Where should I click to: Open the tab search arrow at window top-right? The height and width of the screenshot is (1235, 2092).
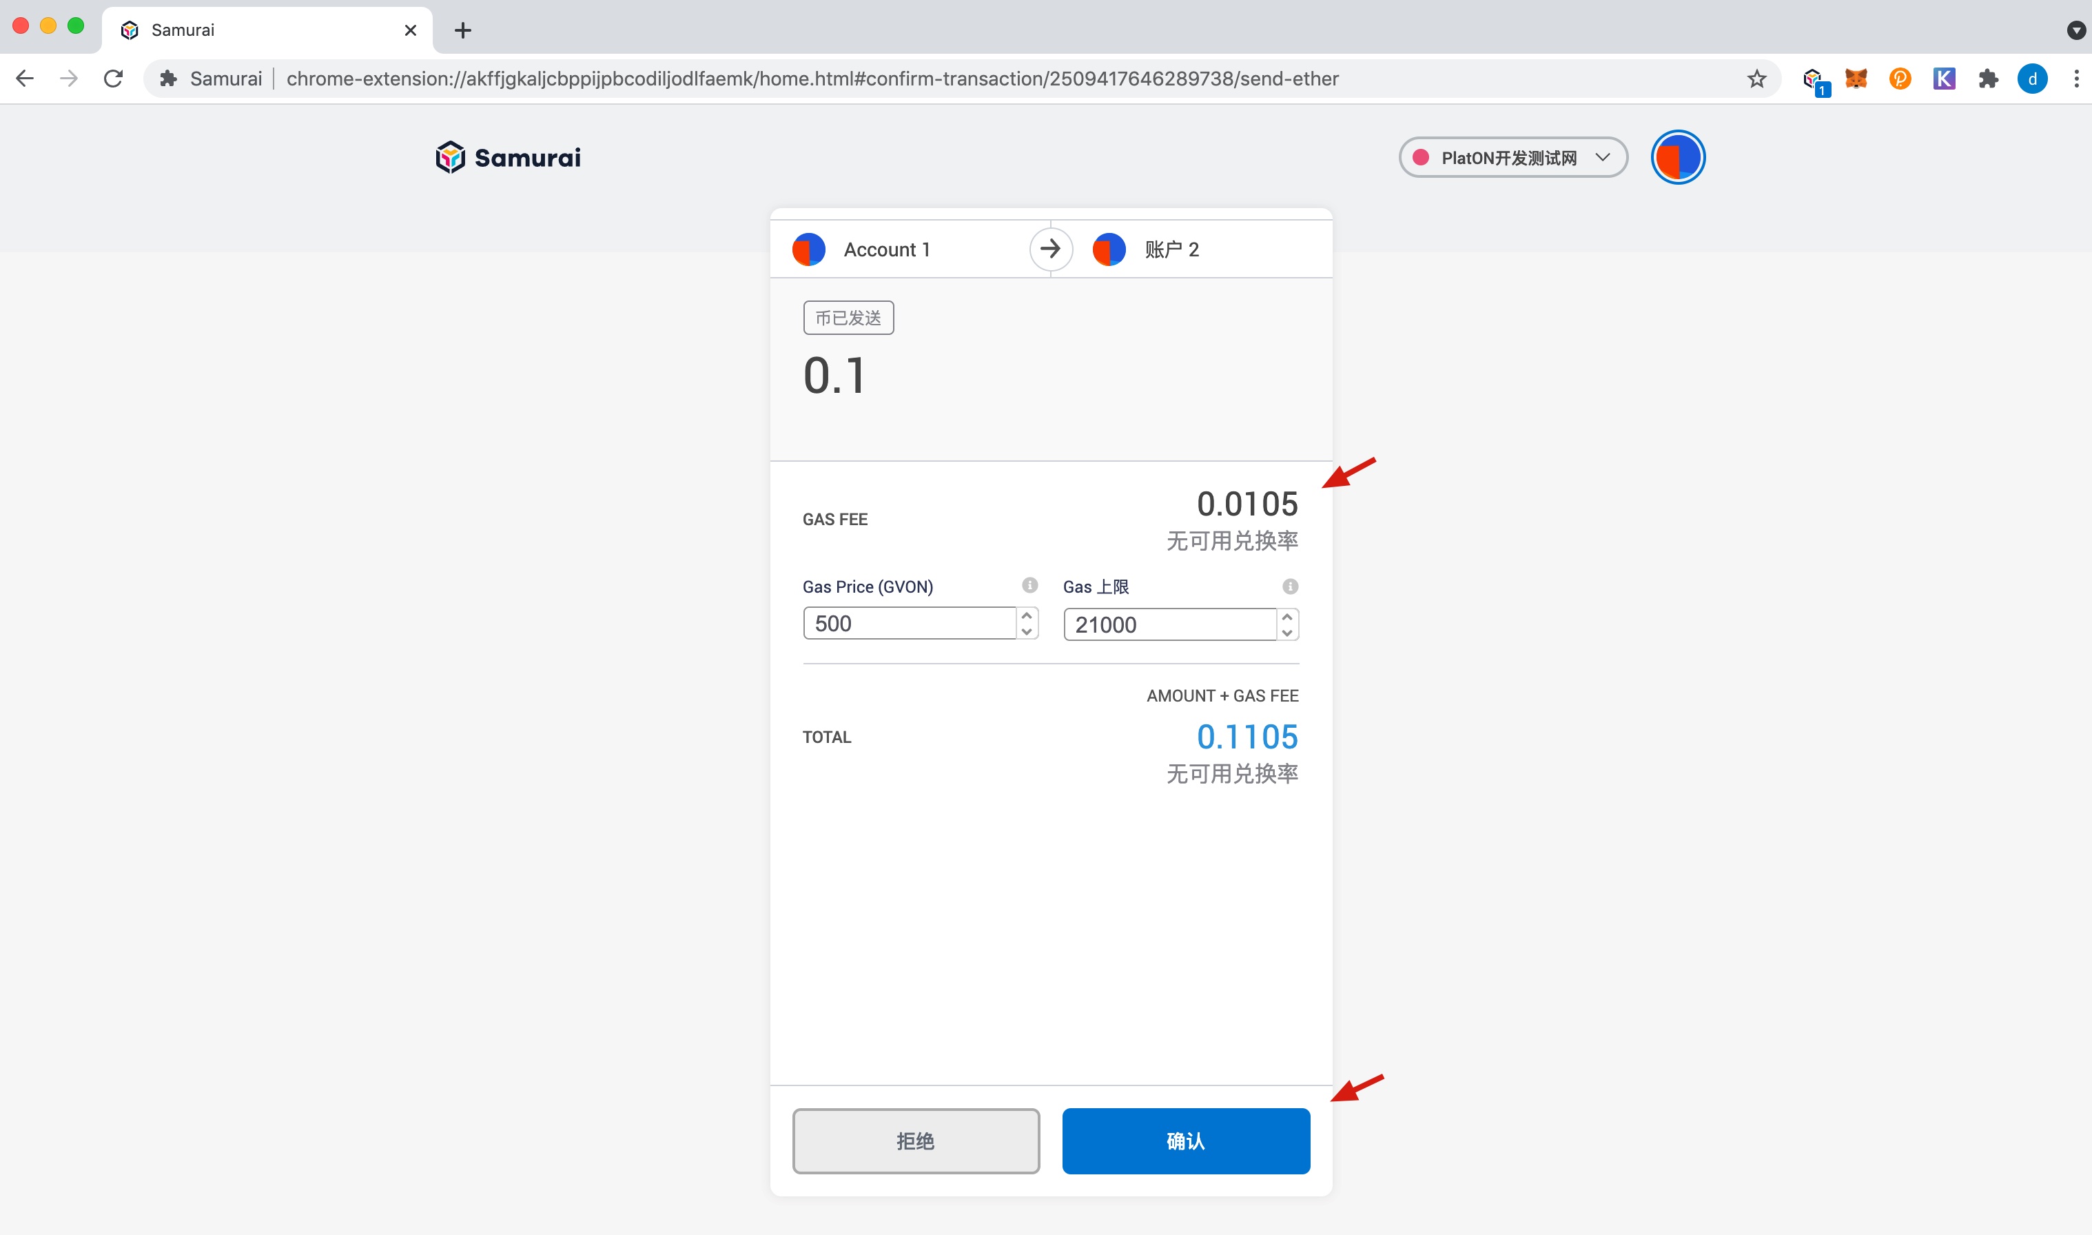point(2075,30)
